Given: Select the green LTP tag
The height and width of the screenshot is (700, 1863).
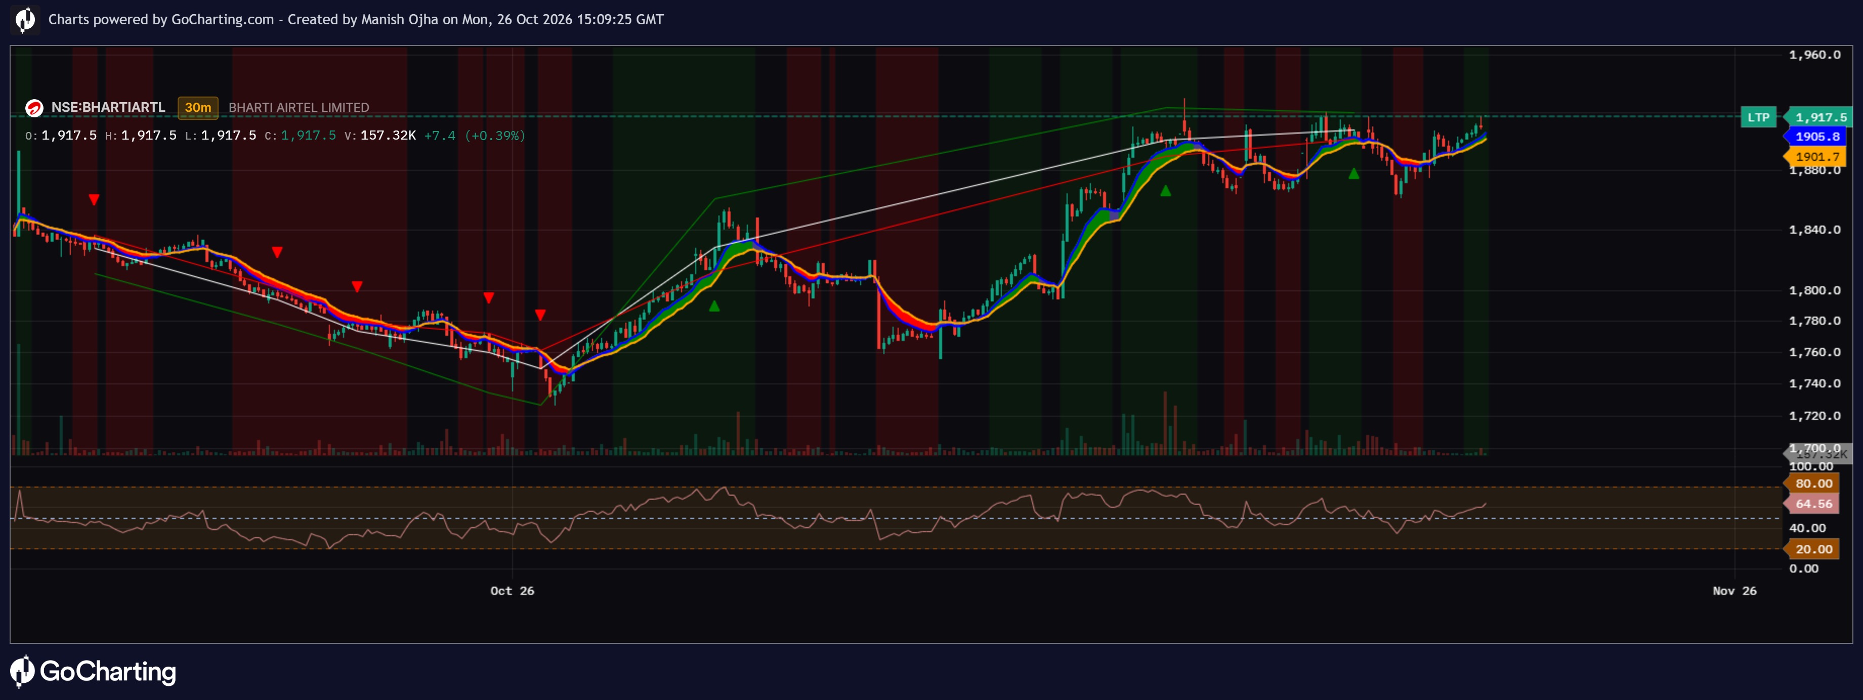Looking at the screenshot, I should coord(1758,117).
